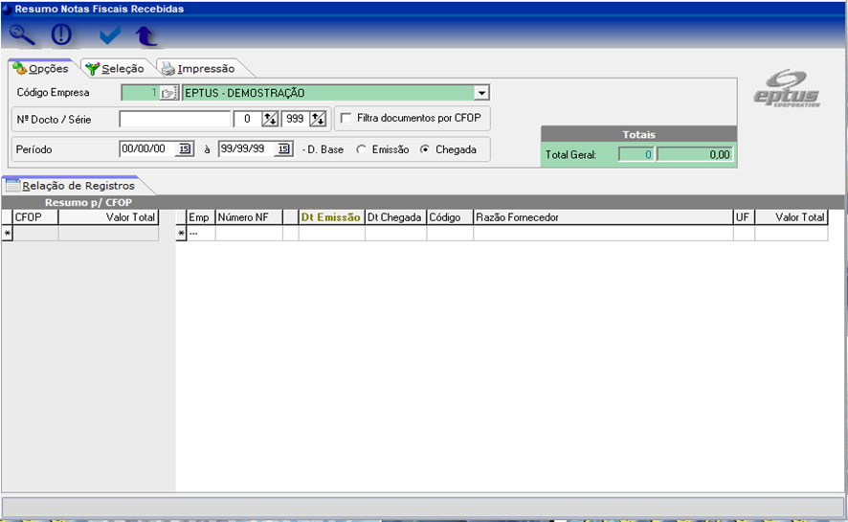Click the blue return arrow icon
This screenshot has width=848, height=522.
coord(145,35)
